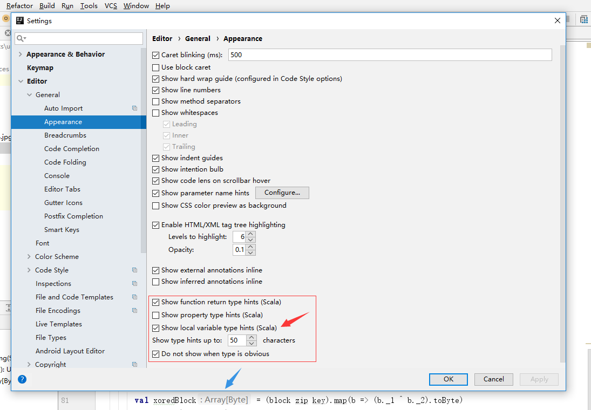Enable Show CSS color preview as background
The width and height of the screenshot is (591, 410).
155,206
